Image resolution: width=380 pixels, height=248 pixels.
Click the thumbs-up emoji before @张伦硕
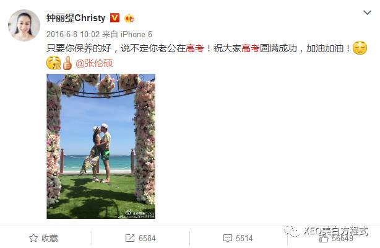[67, 63]
